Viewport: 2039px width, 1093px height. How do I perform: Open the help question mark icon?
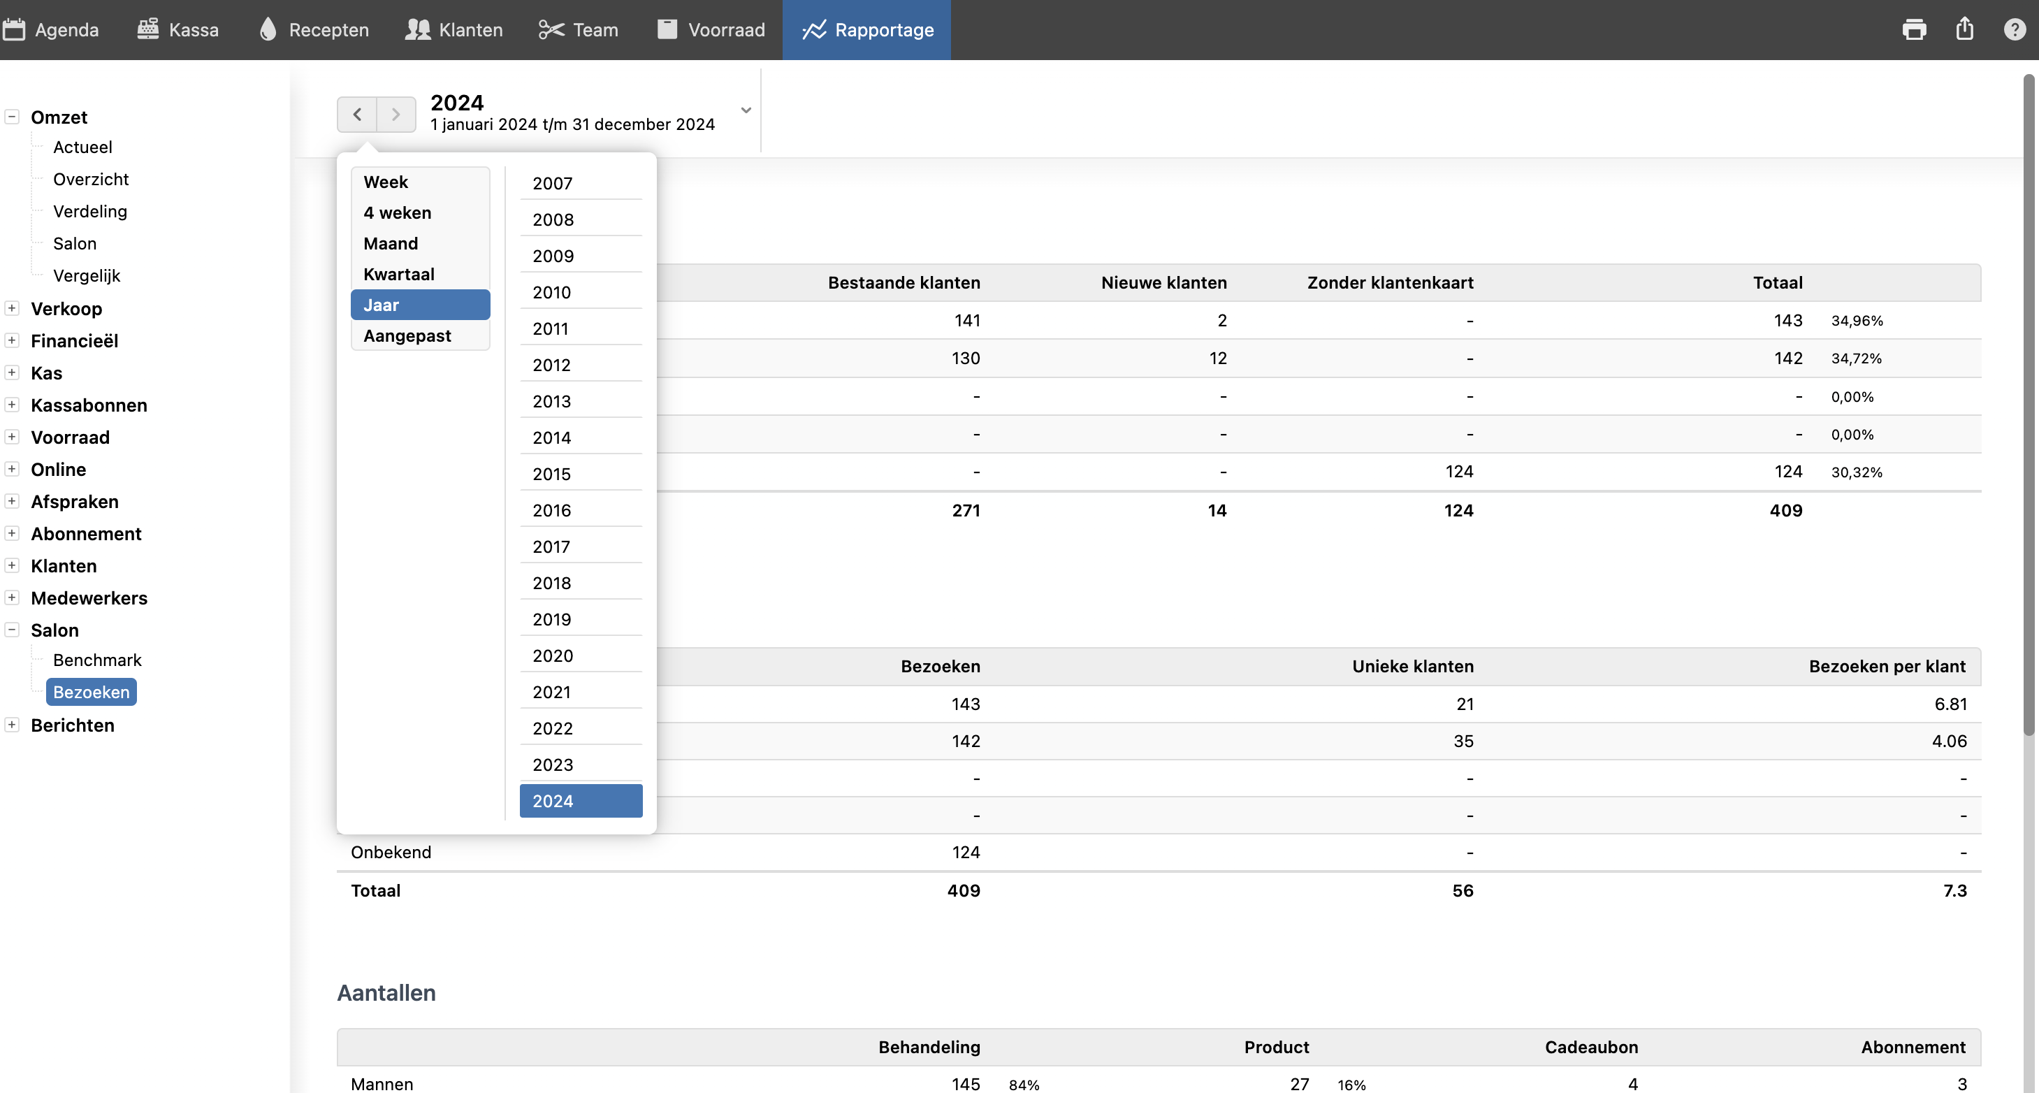pos(2014,30)
